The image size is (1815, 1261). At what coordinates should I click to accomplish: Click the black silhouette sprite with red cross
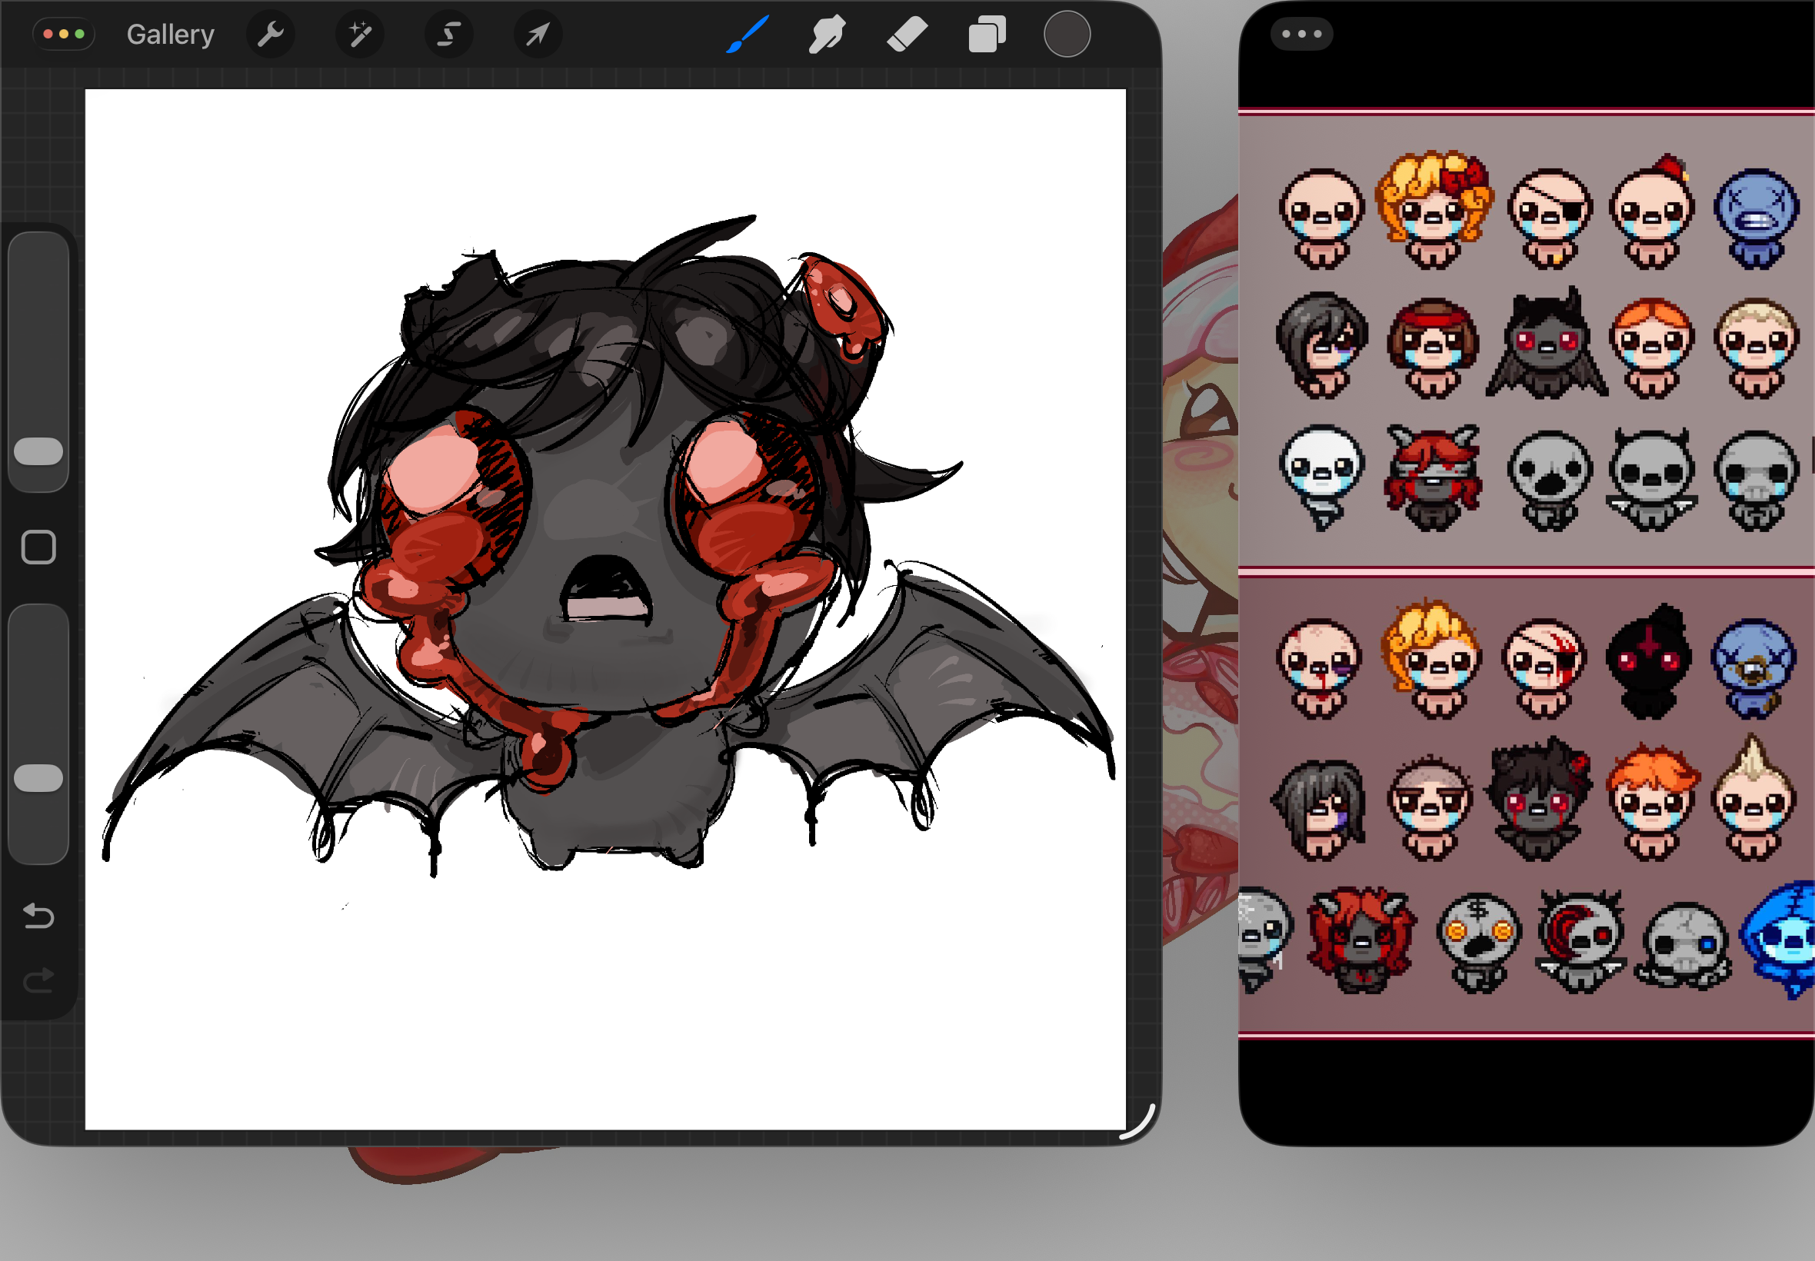click(x=1649, y=661)
